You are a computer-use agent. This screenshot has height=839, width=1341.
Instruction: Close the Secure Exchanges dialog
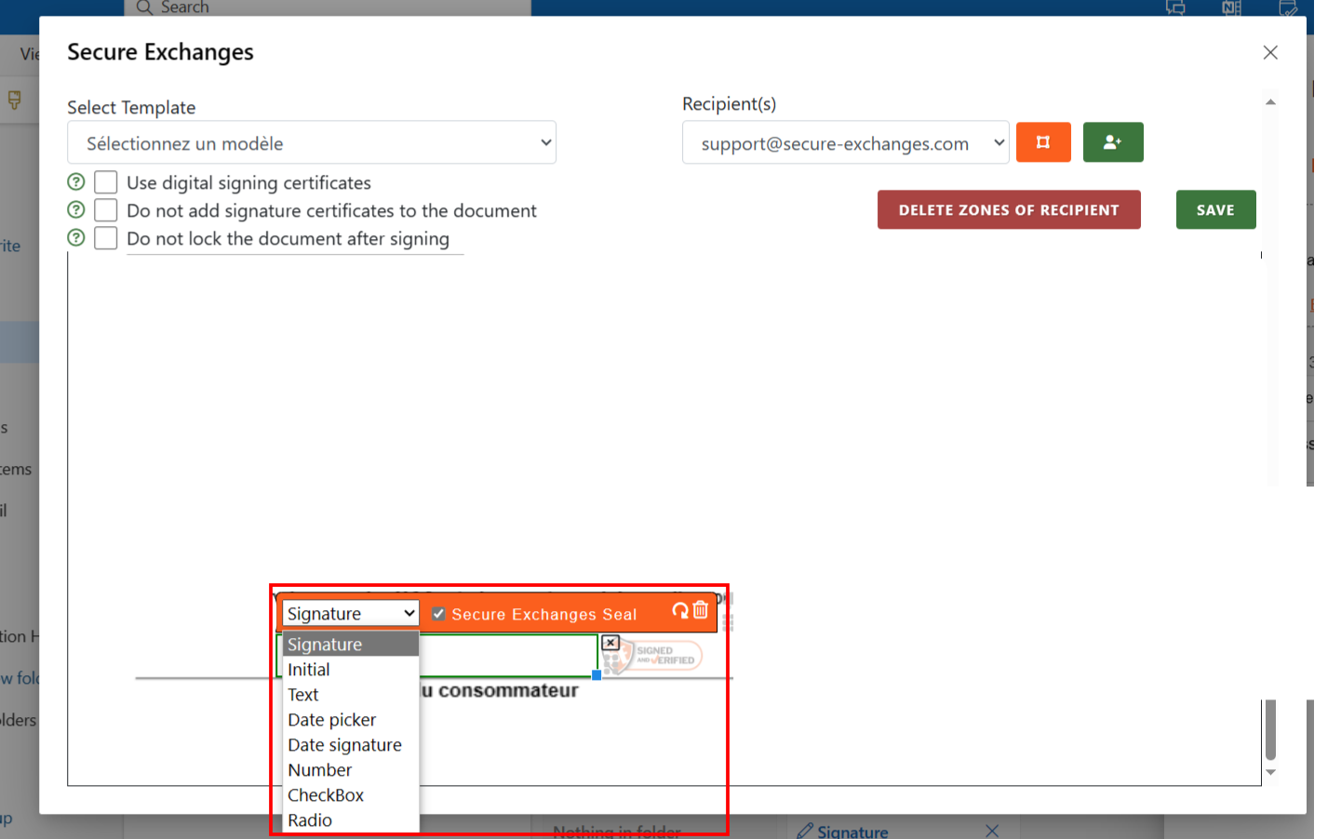point(1270,52)
